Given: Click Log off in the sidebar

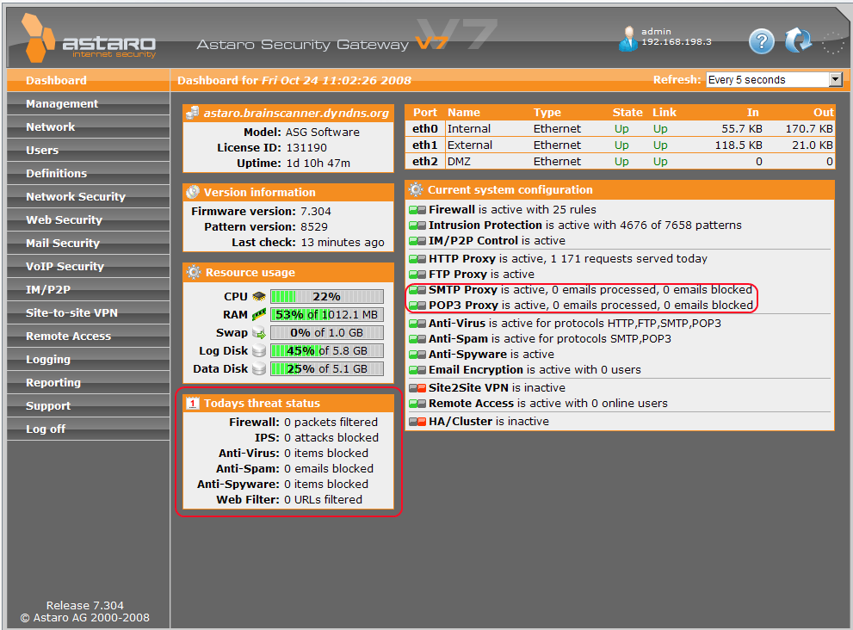Looking at the screenshot, I should pyautogui.click(x=88, y=429).
